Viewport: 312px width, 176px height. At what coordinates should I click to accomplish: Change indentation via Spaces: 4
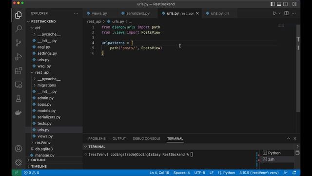181,173
